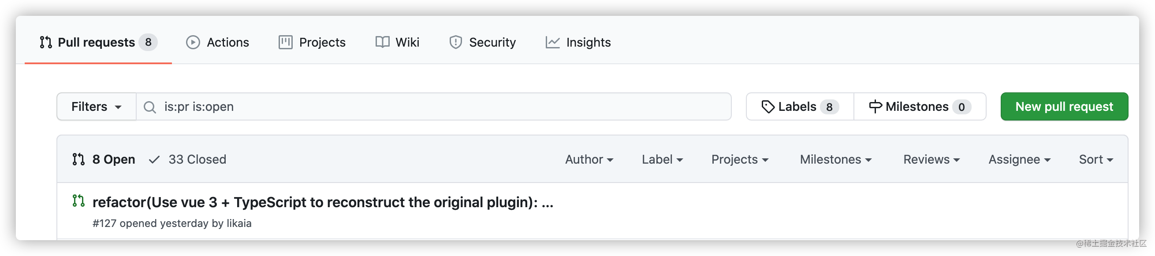Click the Wiki book icon
The height and width of the screenshot is (256, 1155).
tap(383, 43)
